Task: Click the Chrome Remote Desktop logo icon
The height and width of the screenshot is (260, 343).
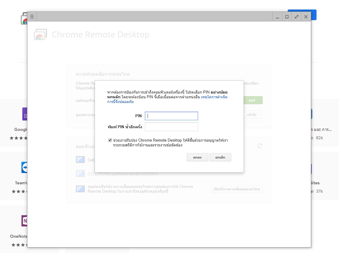Action: (x=40, y=34)
